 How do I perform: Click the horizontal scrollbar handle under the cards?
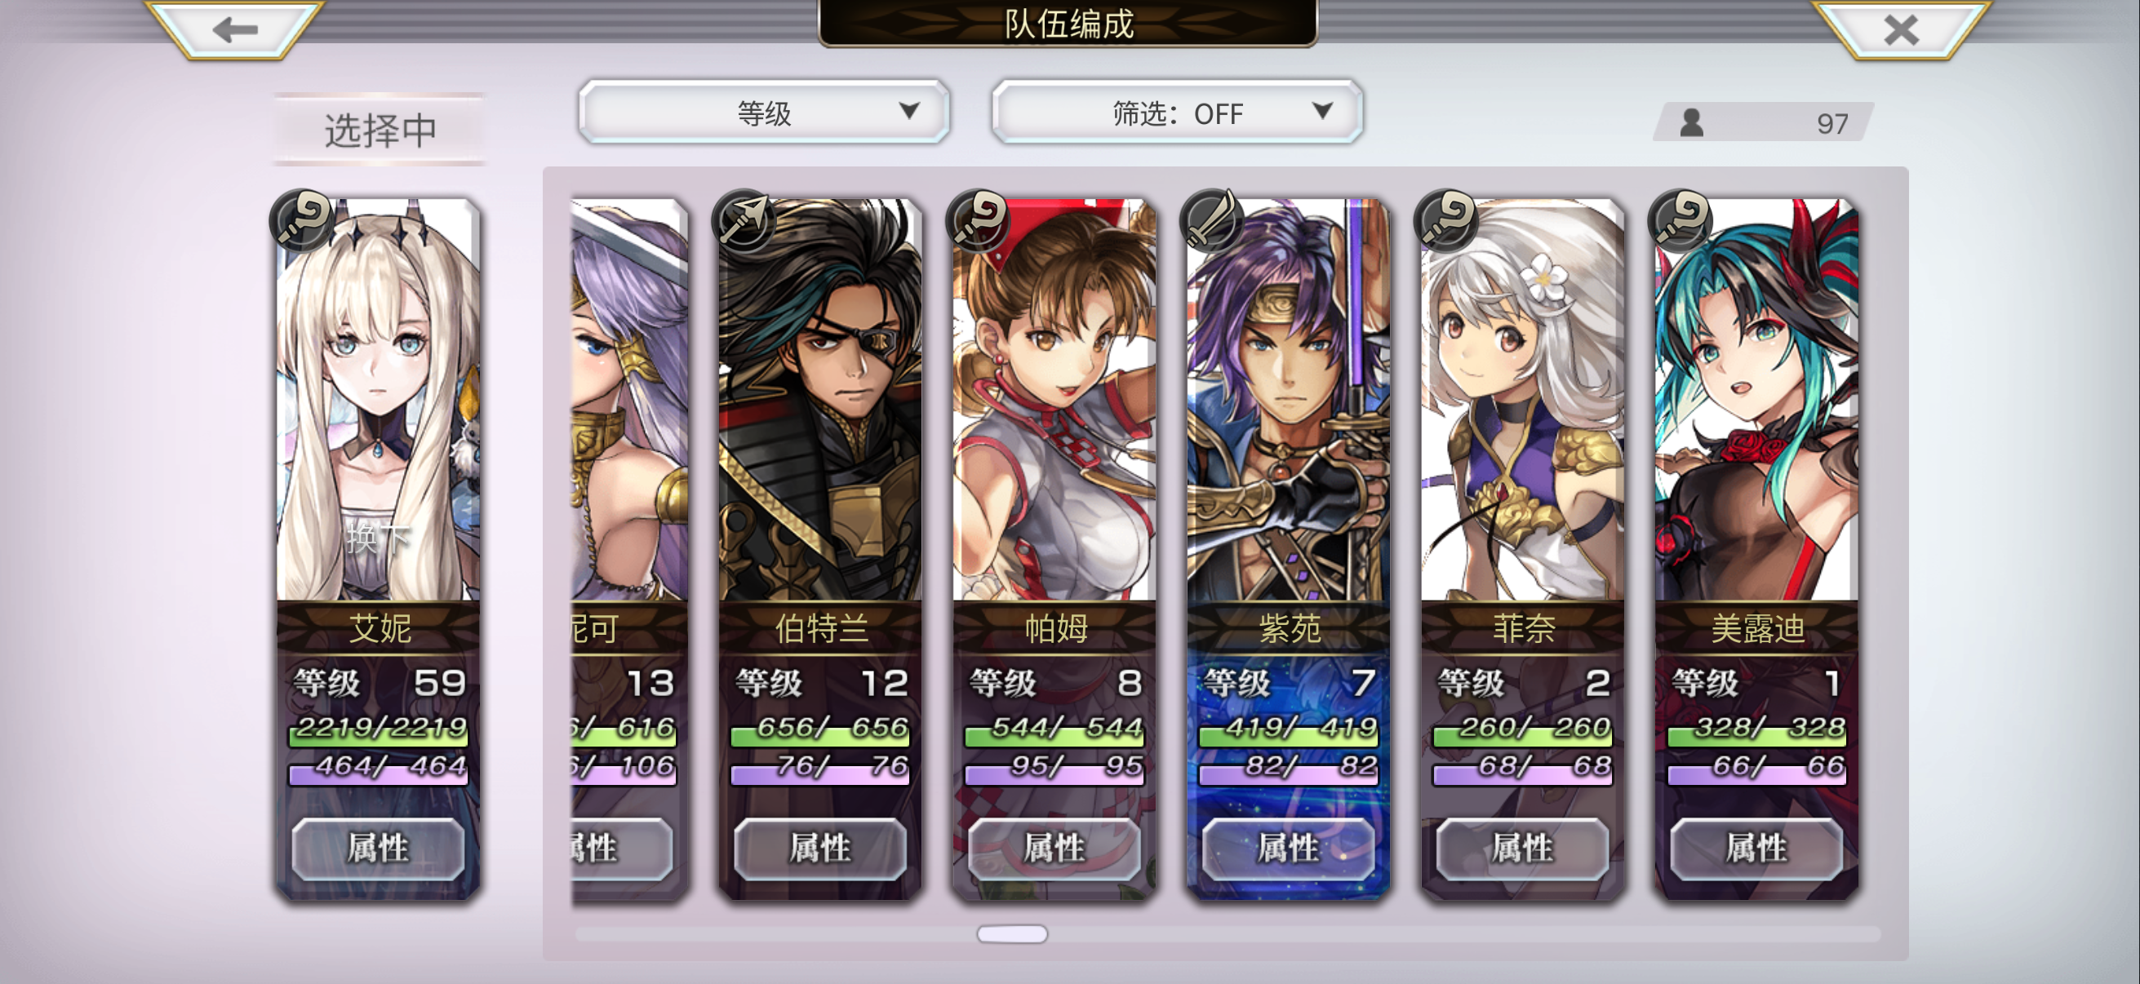1012,933
